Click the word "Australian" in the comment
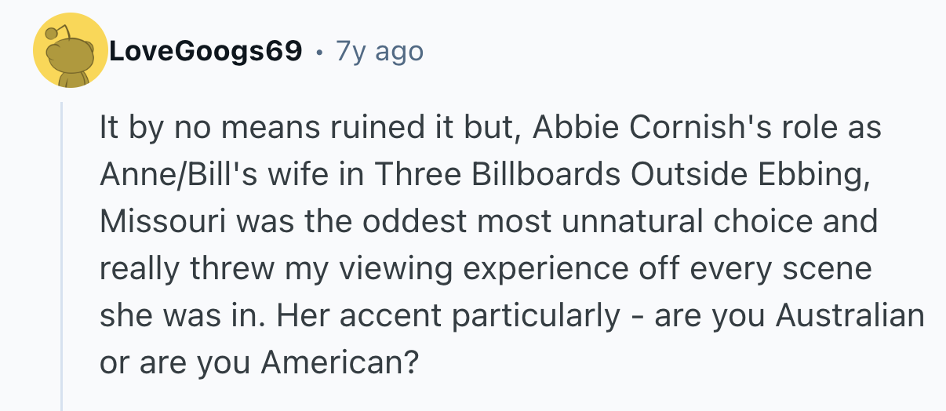 [850, 316]
